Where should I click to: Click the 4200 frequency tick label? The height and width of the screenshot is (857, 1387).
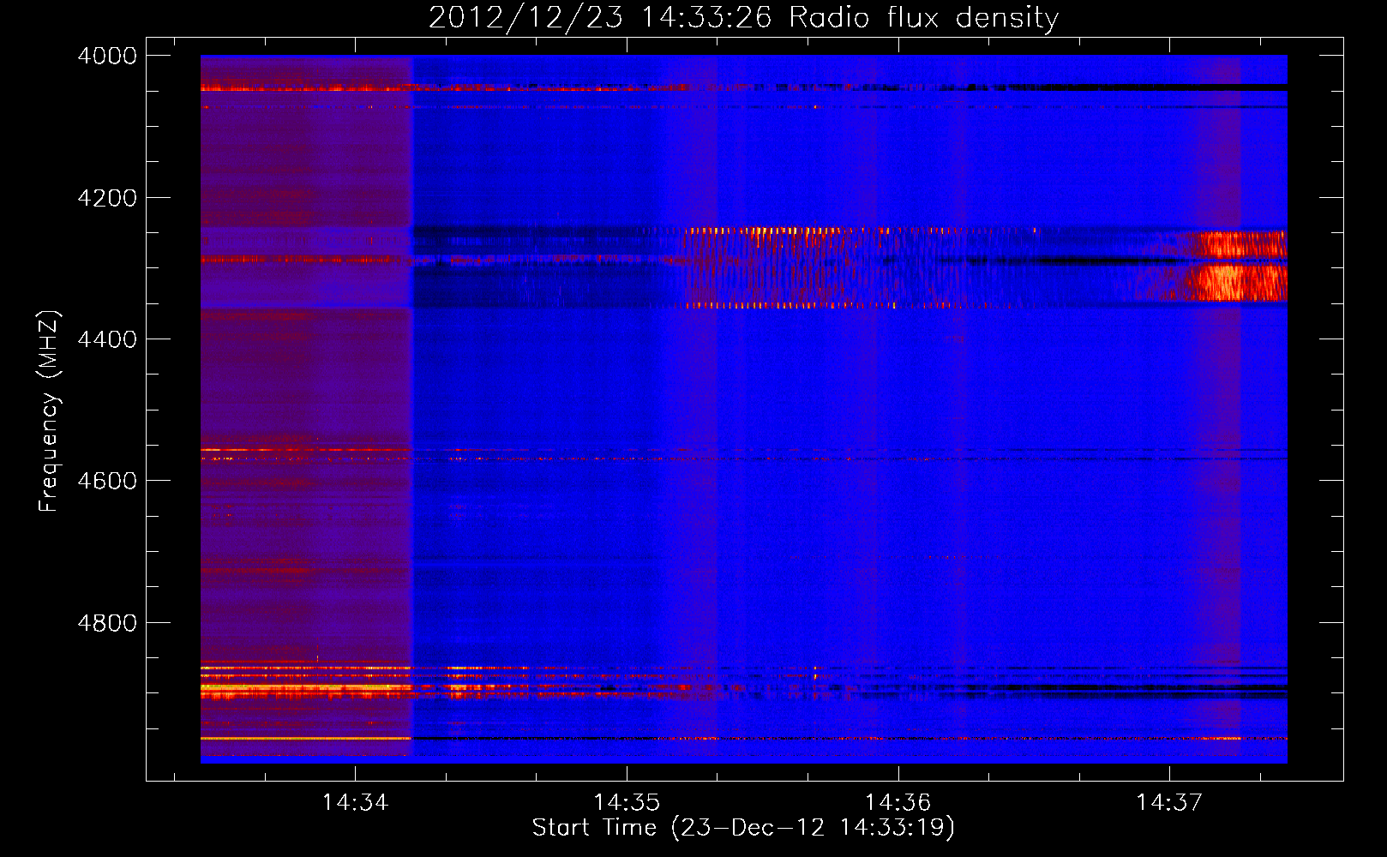click(107, 198)
